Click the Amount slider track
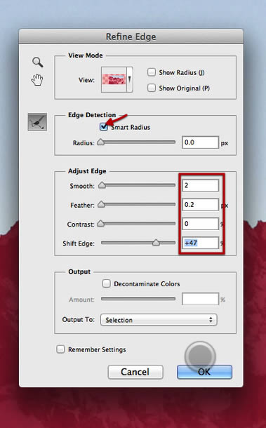This screenshot has height=428, width=266. click(x=138, y=299)
